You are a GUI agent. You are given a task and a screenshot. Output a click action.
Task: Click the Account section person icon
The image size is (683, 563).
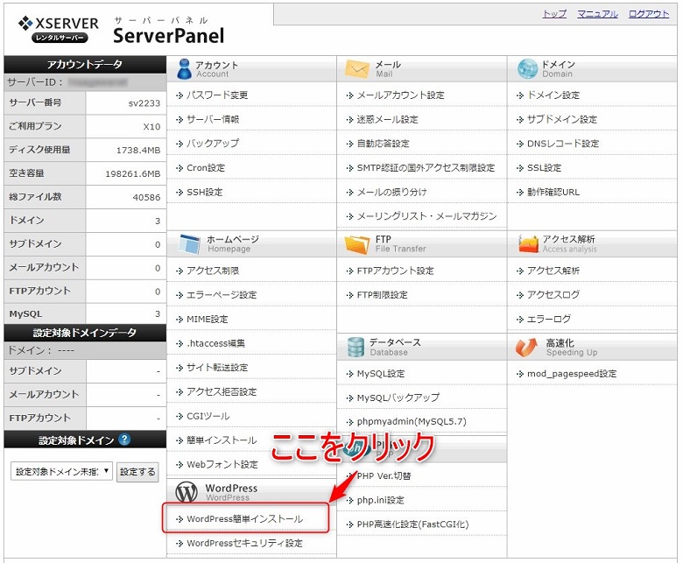(x=184, y=69)
